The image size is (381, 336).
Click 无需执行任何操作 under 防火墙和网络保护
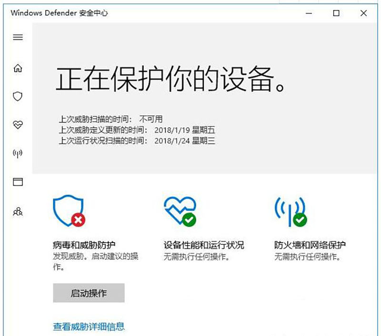tap(307, 257)
